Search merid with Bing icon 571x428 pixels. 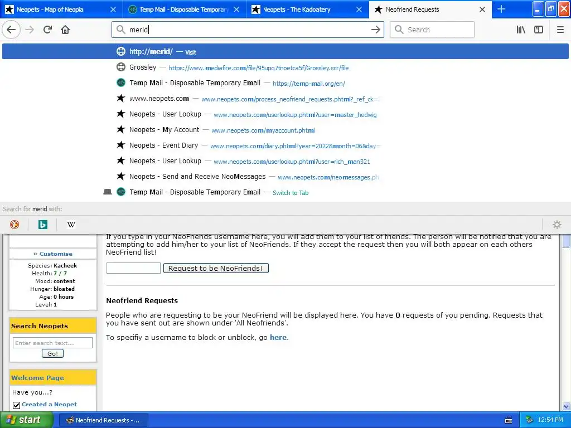point(42,225)
